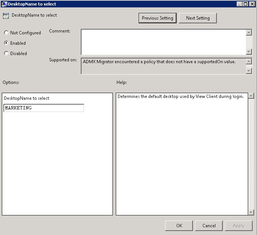Click the policy setting icon beside the heading
Viewport: 257px width, 235px height.
pos(6,16)
